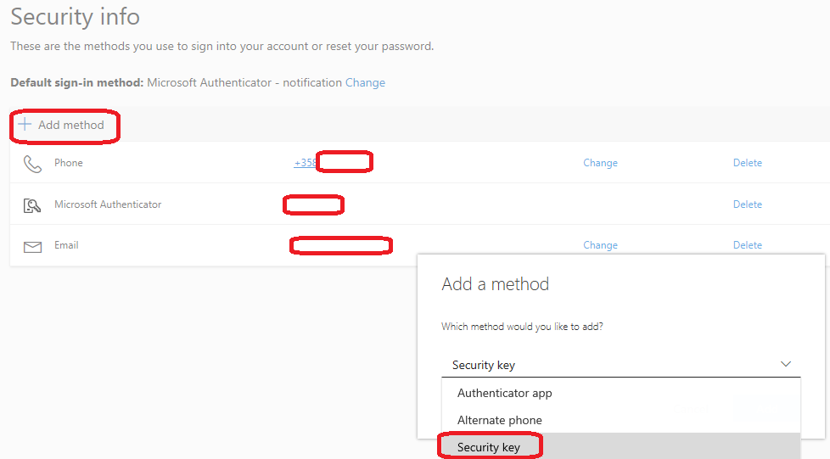
Task: Click the Email envelope icon
Action: 32,246
